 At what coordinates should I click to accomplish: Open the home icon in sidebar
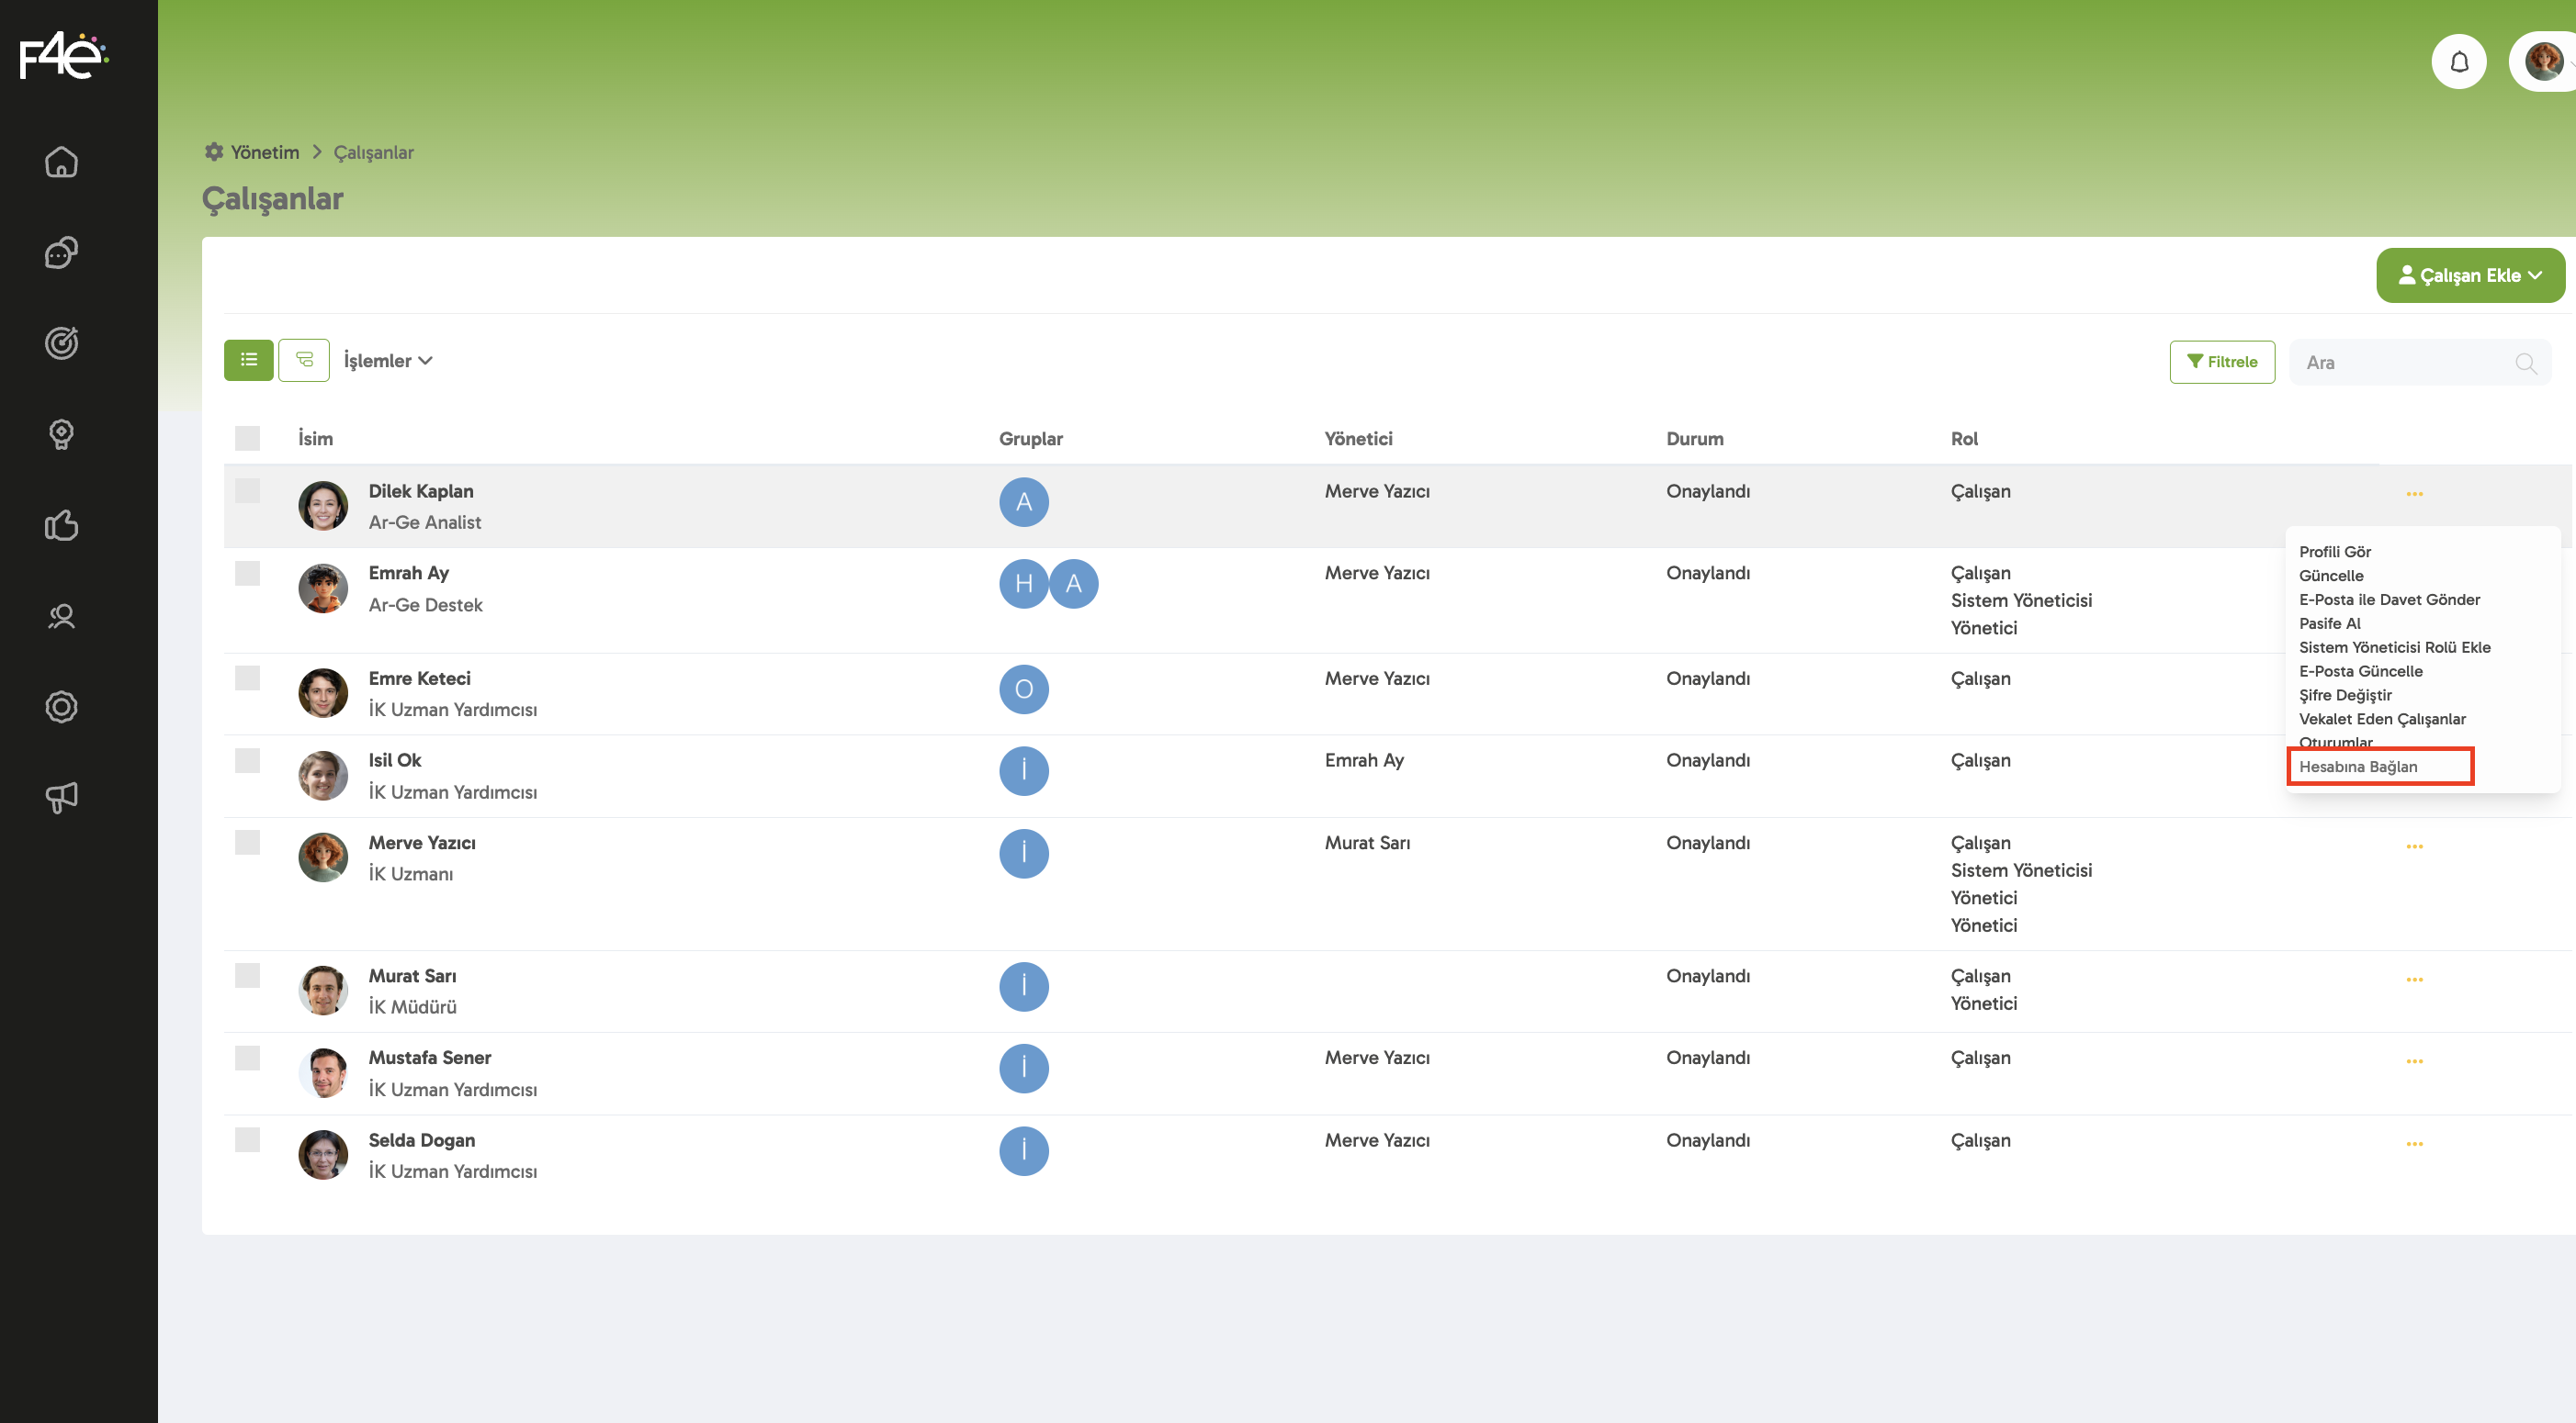(x=61, y=162)
